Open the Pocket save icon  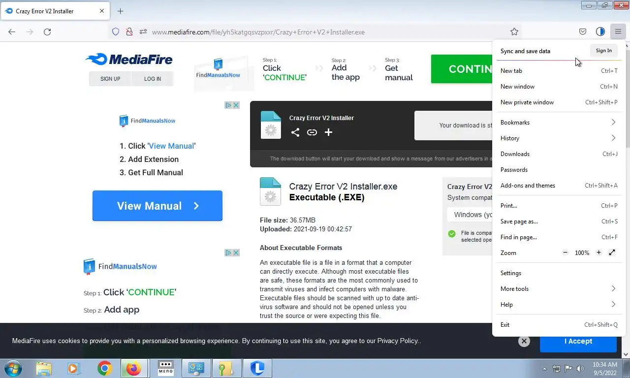583,32
